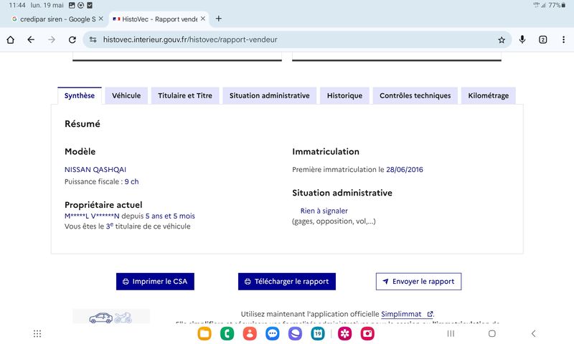The image size is (574, 344).
Task: Tap the battery 77% status indicator
Action: tap(557, 5)
